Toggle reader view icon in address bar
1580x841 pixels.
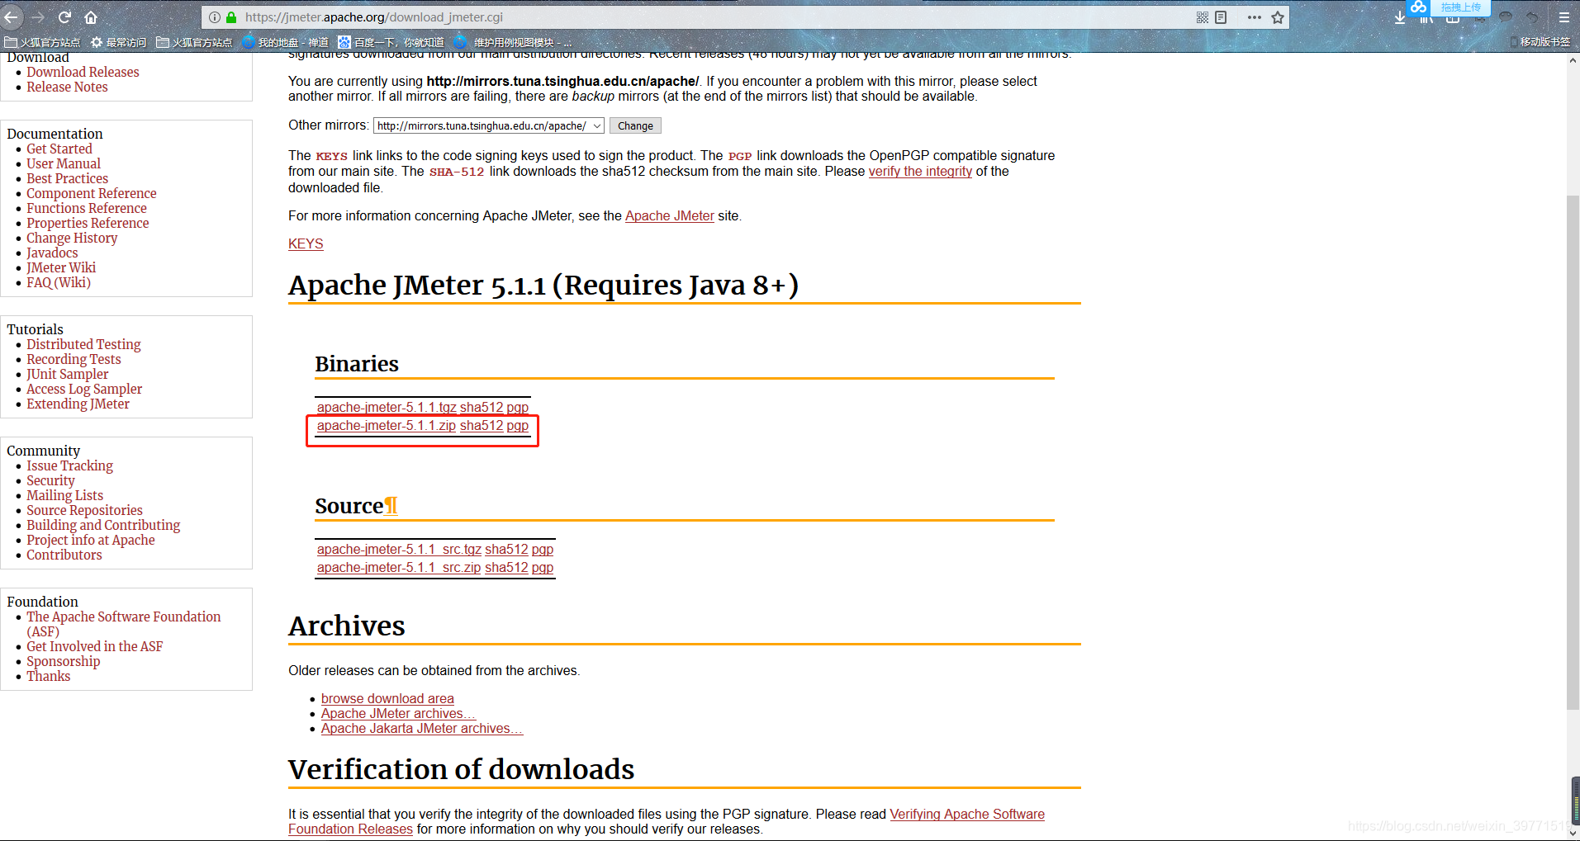tap(1222, 17)
